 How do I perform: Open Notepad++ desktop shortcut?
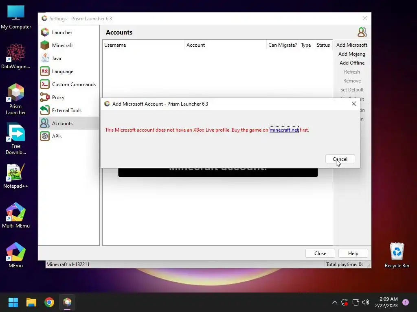pos(16,176)
